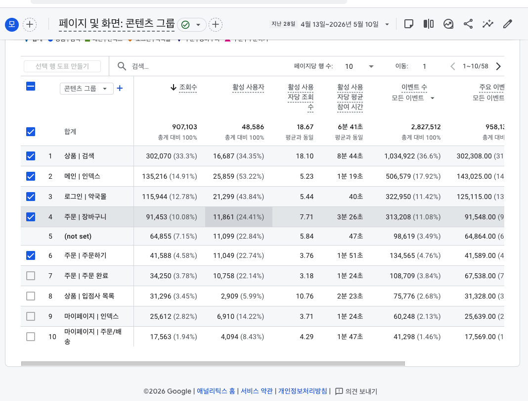Click the '의견 보내기' feedback link
The width and height of the screenshot is (528, 401).
(356, 391)
